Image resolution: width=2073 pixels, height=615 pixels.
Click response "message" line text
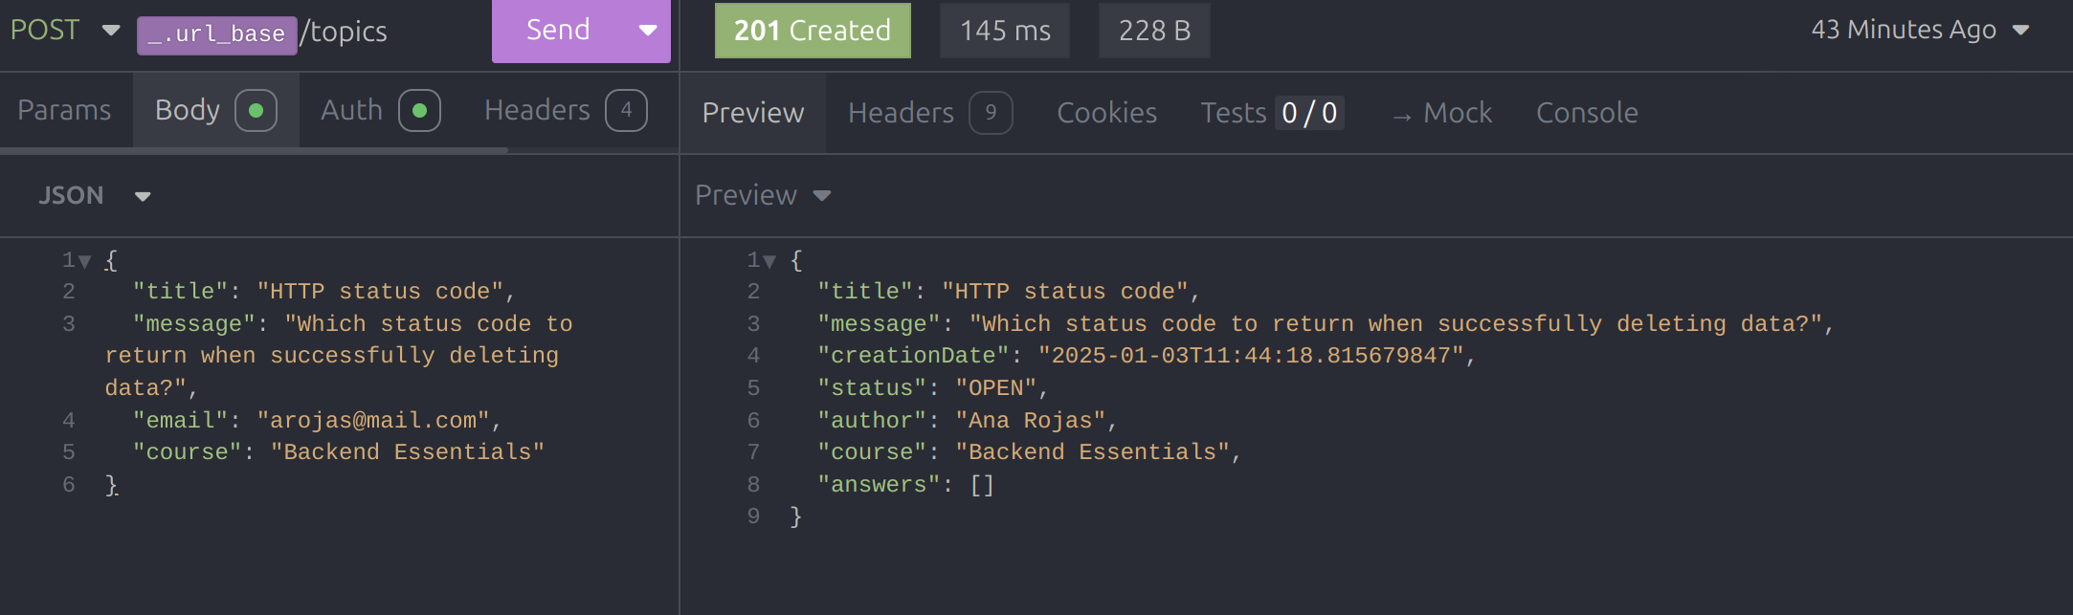coord(1326,324)
